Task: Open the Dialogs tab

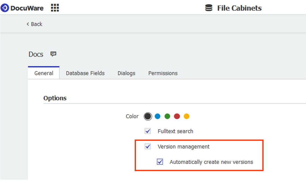Action: click(x=126, y=73)
